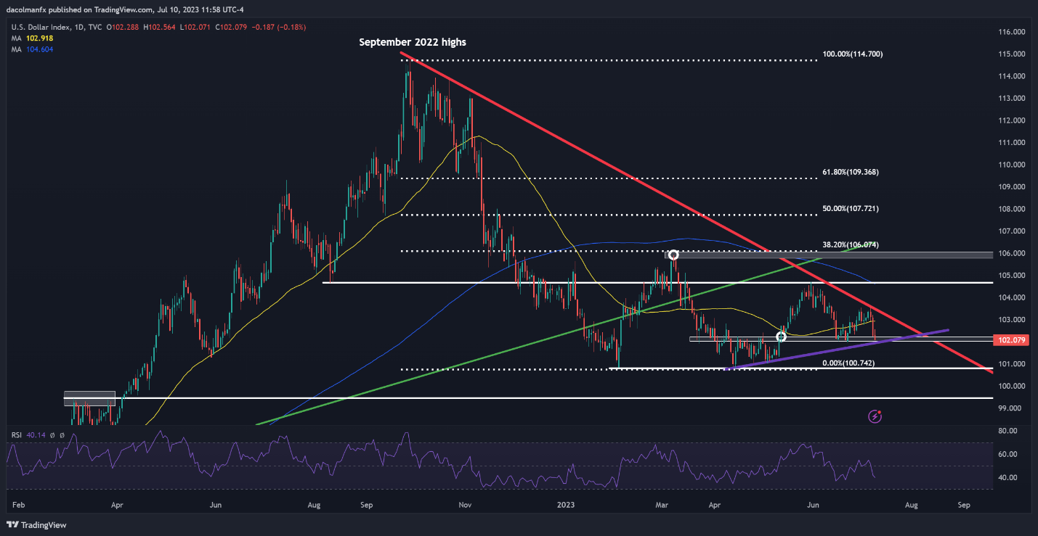
Task: Select the white circle marker near 106.000
Action: pos(673,255)
